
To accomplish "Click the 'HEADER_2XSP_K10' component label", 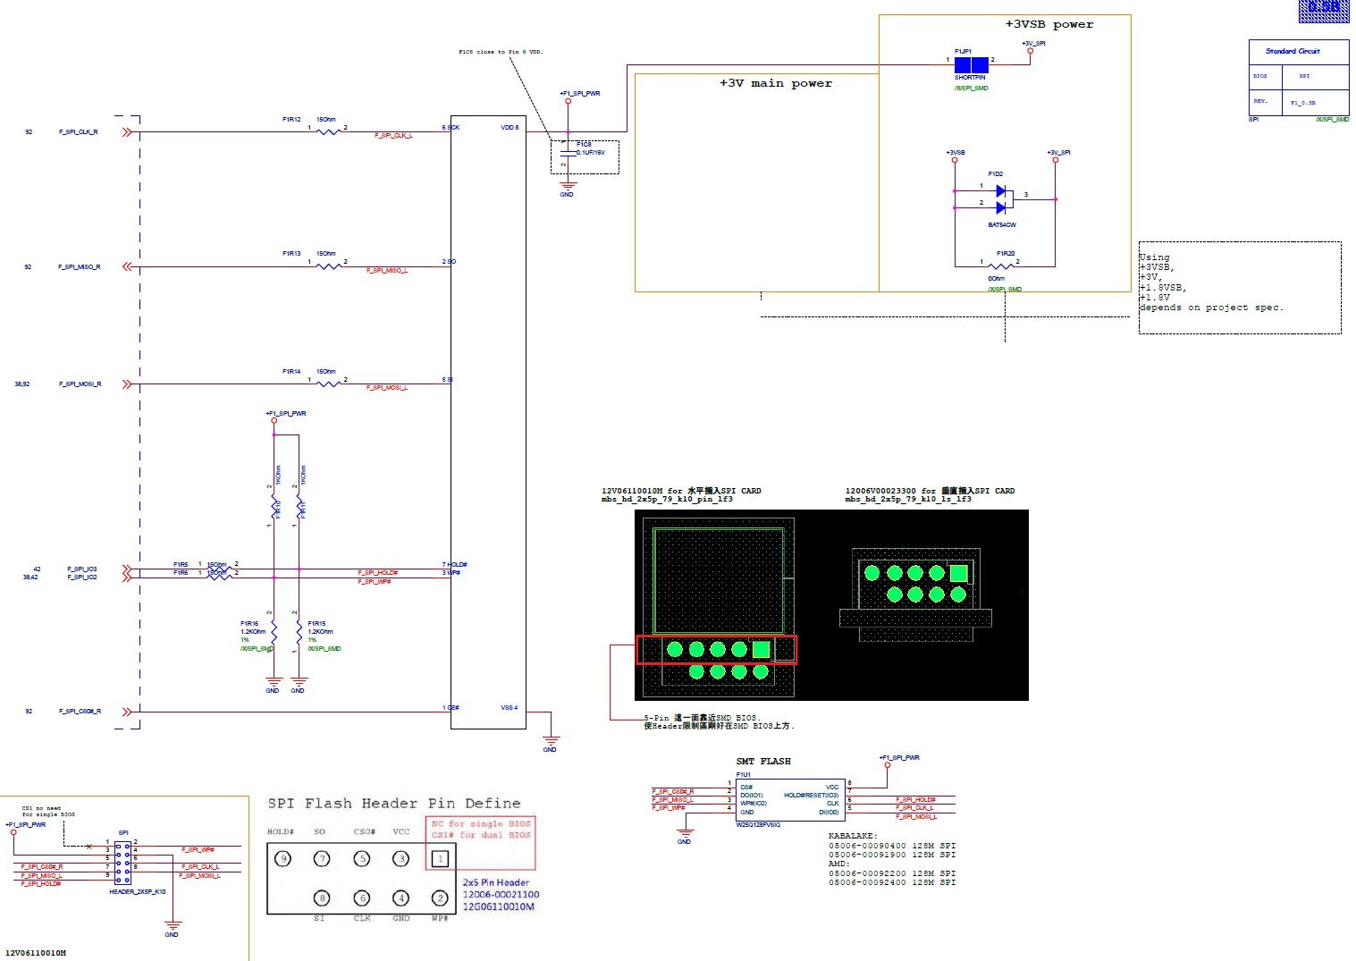I will (x=138, y=892).
